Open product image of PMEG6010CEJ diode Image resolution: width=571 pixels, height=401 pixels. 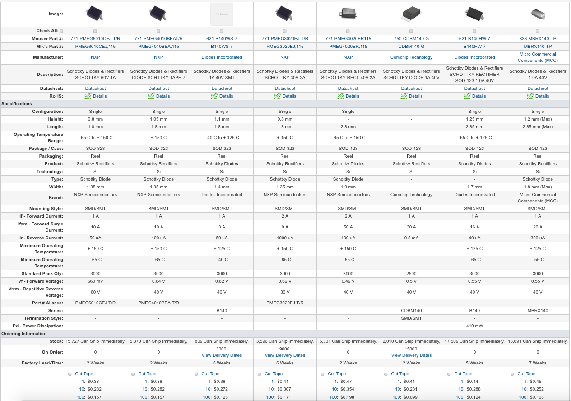95,14
